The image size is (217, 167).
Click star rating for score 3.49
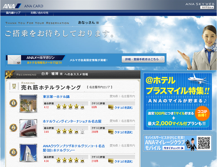tap(71, 131)
